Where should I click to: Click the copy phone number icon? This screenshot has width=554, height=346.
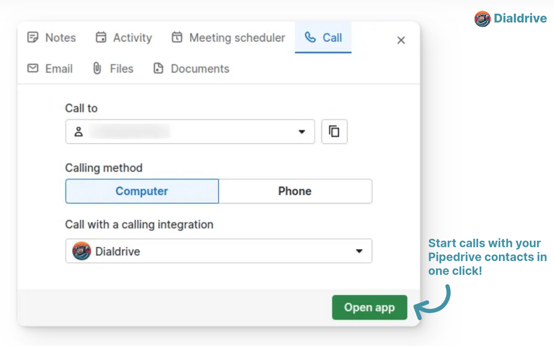[334, 131]
